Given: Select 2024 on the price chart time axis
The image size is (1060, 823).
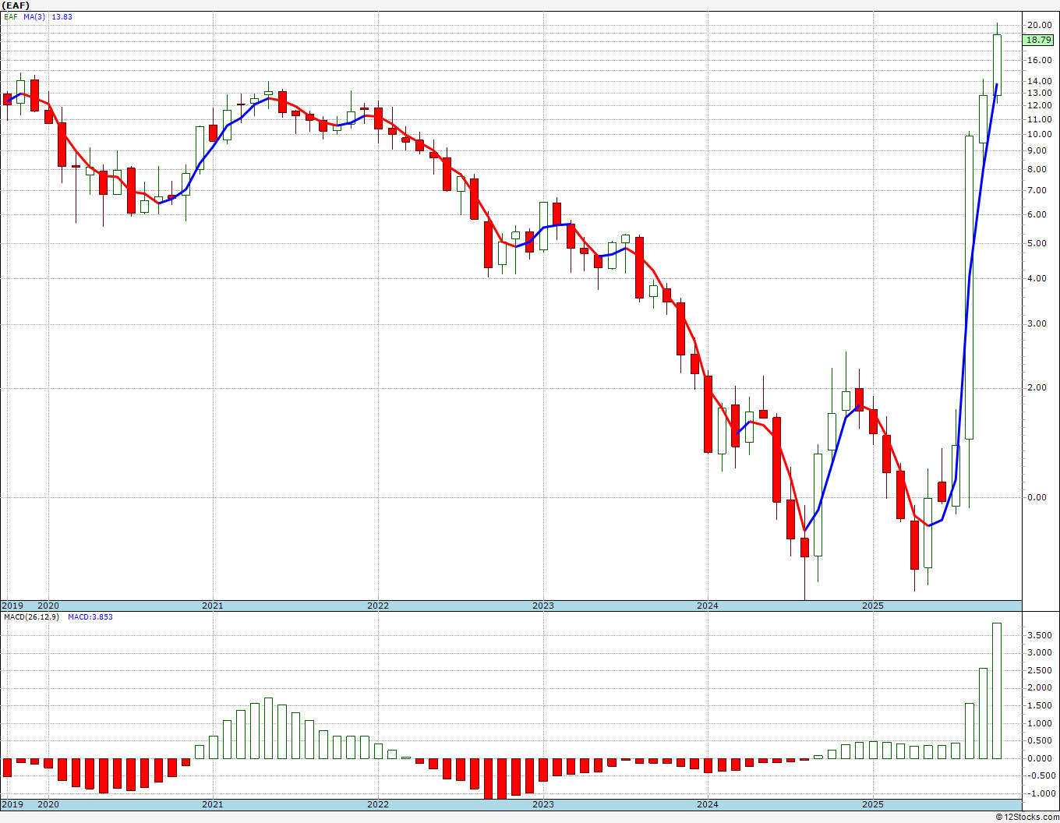Looking at the screenshot, I should click(708, 606).
